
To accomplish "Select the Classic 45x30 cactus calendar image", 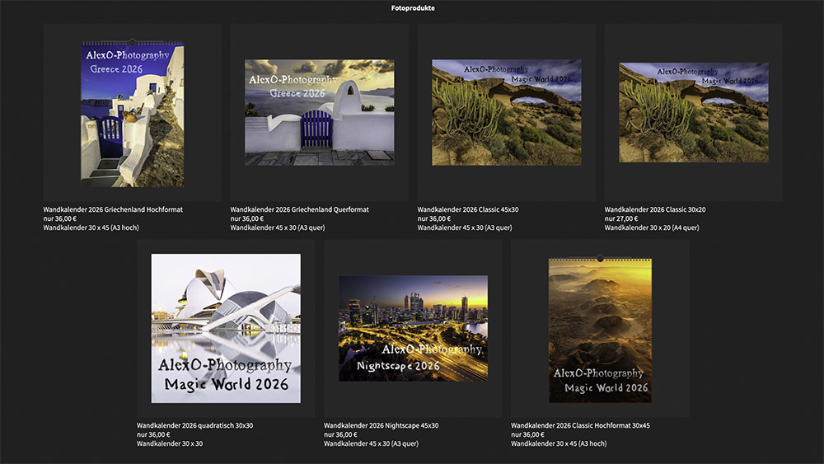I will [506, 112].
